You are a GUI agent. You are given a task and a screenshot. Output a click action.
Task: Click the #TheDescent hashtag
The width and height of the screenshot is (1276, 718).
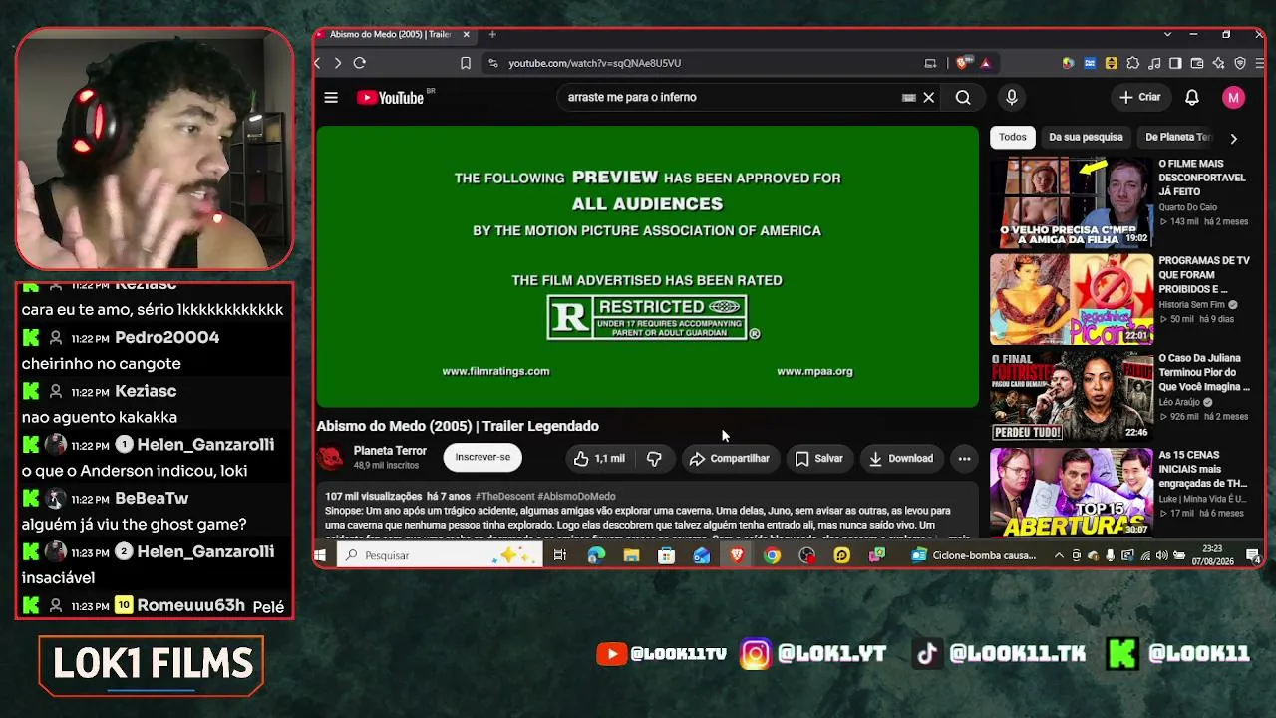pyautogui.click(x=504, y=496)
